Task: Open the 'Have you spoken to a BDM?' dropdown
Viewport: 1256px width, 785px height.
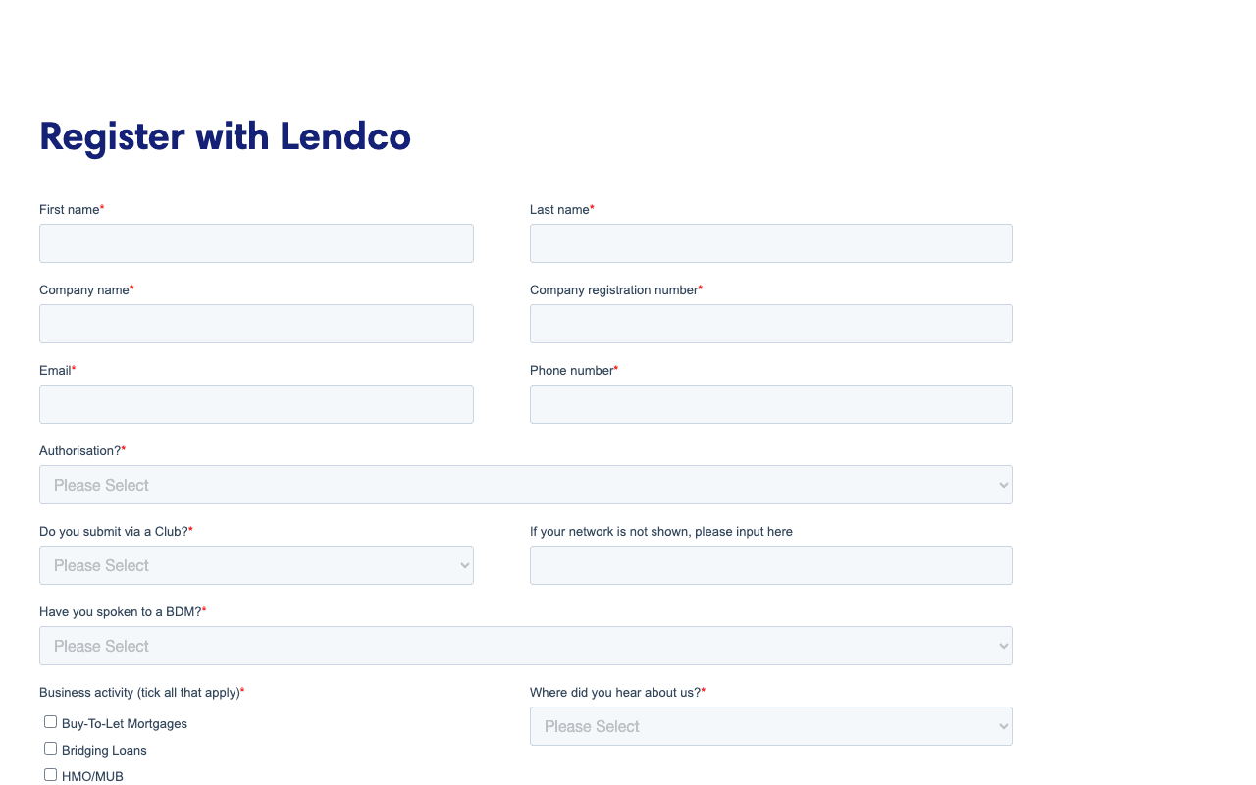Action: [526, 646]
